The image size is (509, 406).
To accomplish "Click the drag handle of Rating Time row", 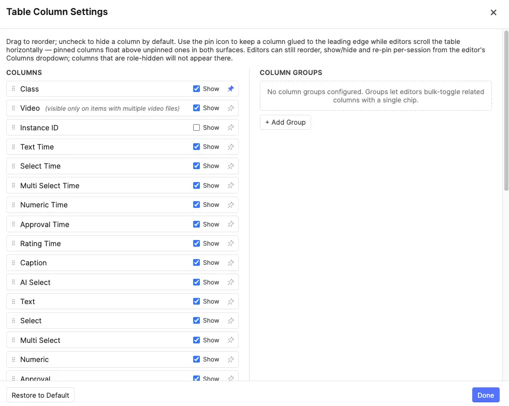I will coord(13,243).
